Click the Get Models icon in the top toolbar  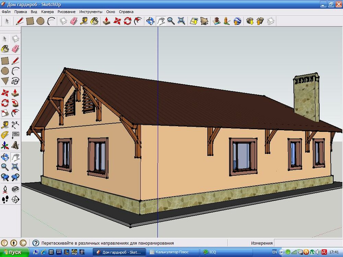250,21
